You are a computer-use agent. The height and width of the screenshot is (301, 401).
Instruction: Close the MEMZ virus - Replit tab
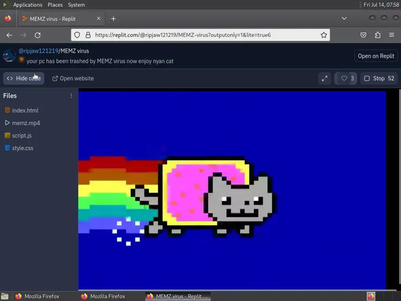coord(99,18)
